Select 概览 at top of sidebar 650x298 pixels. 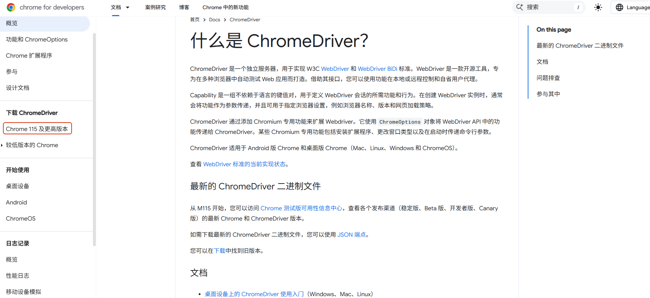point(45,23)
